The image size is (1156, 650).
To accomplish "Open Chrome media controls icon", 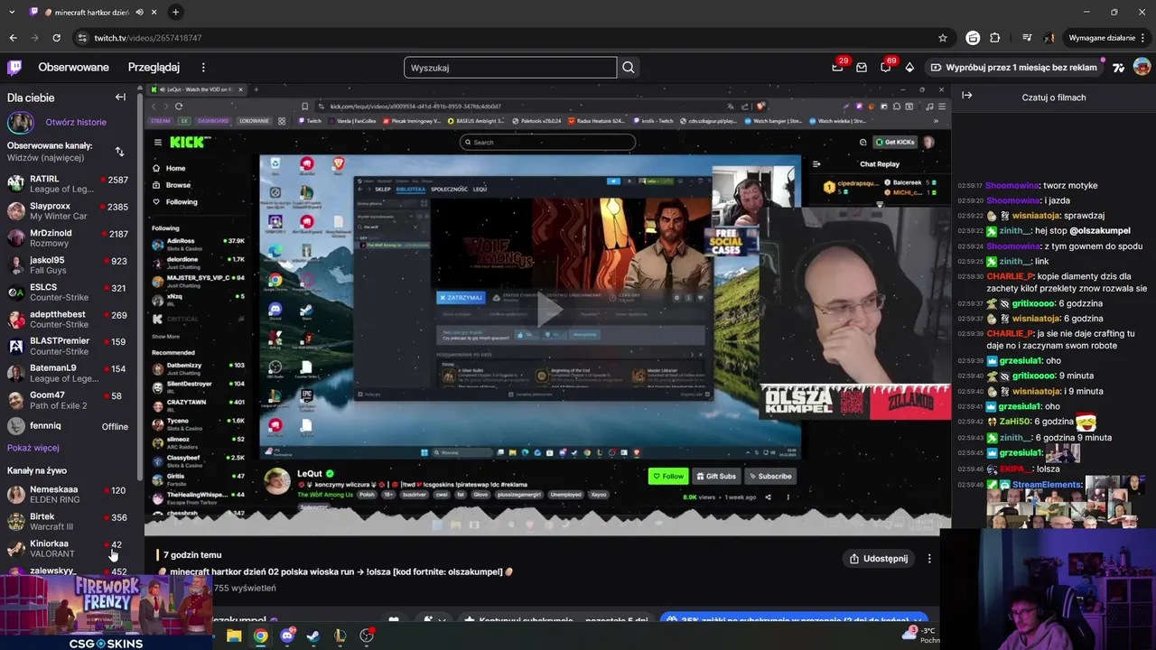I will coord(1027,38).
